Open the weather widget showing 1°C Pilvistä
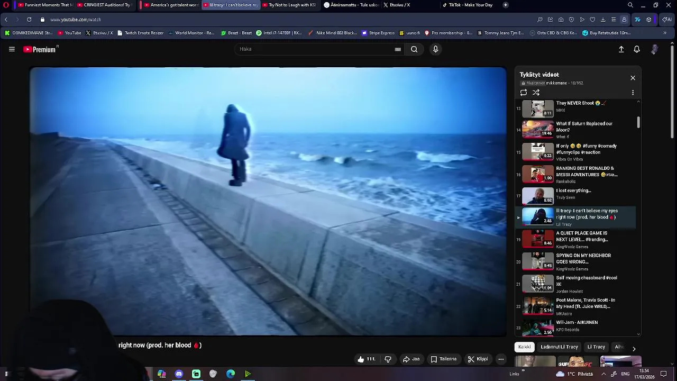 click(x=574, y=374)
